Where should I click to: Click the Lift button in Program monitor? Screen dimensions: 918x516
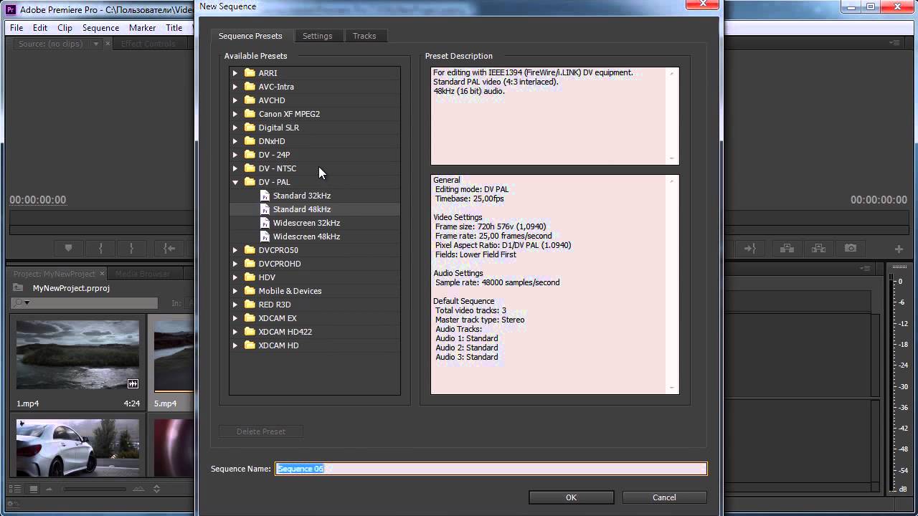click(x=787, y=248)
